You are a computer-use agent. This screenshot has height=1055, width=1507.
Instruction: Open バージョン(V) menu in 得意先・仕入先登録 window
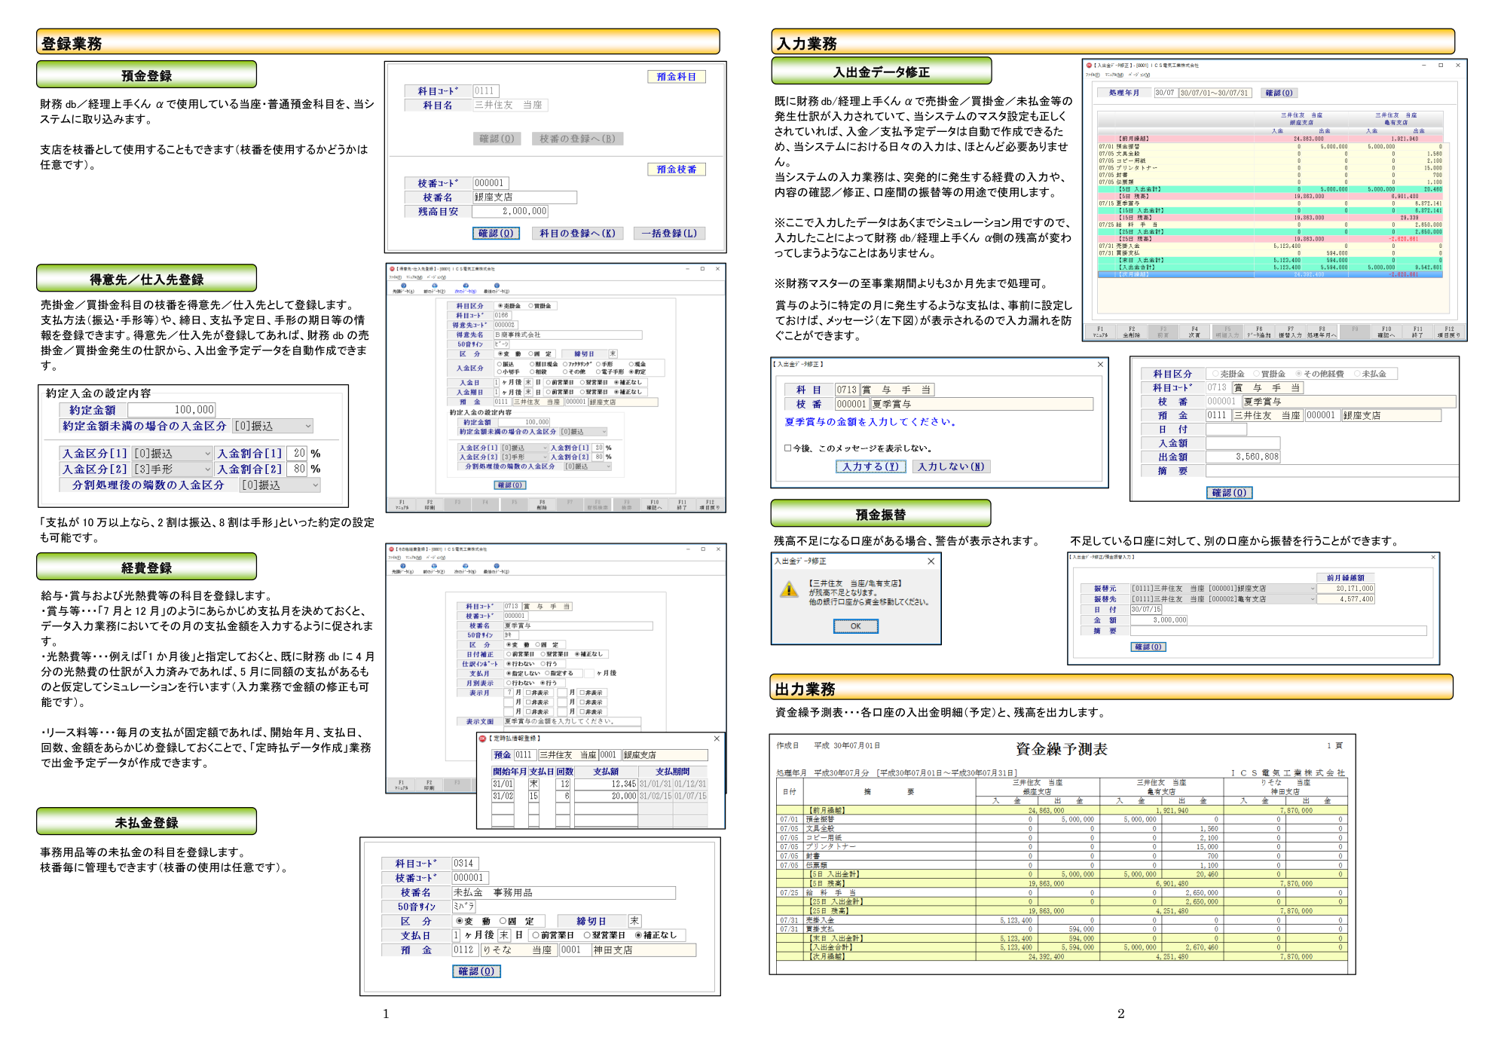[437, 277]
